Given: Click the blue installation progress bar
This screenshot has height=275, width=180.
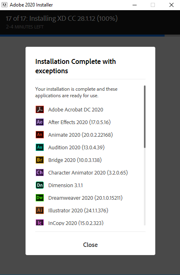Looking at the screenshot, I should point(82,36).
